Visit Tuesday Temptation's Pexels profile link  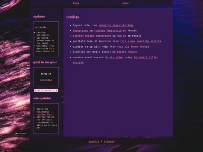pyautogui.click(x=108, y=31)
